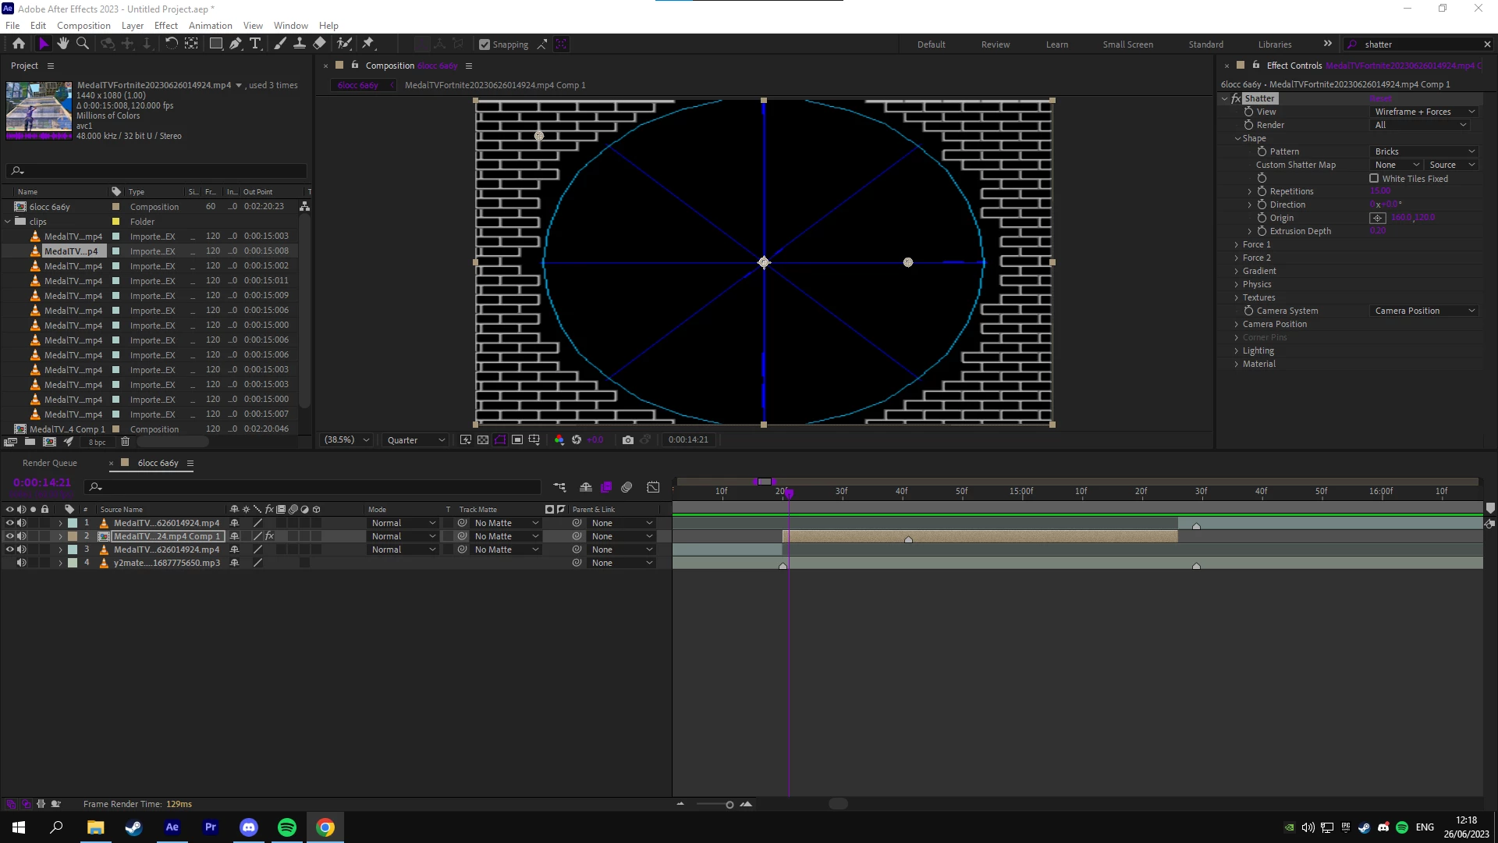Select the Hand tool in toolbar
This screenshot has height=843, width=1498.
[x=63, y=44]
